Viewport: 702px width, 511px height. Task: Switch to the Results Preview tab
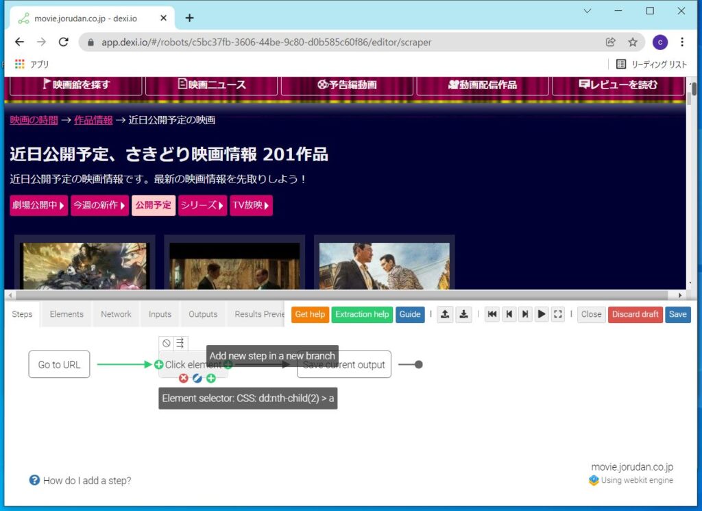(257, 314)
